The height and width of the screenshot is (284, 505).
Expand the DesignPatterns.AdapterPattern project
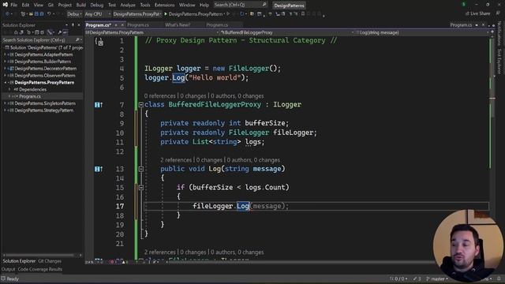coord(5,54)
